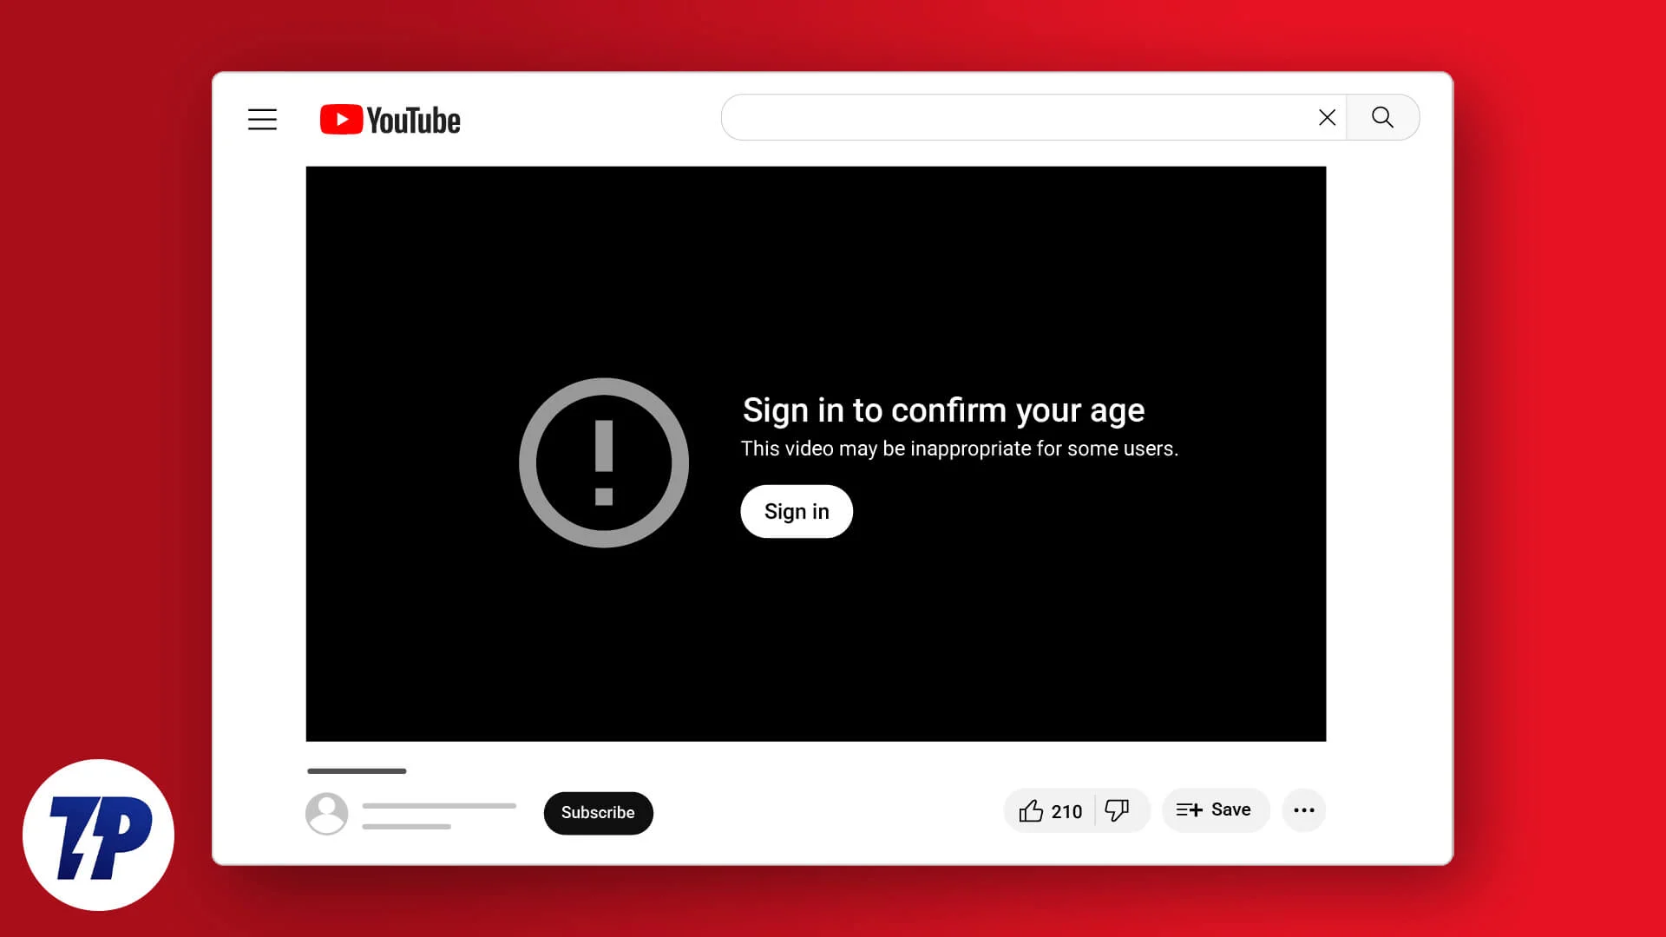Viewport: 1666px width, 937px height.
Task: Click the Subscribe button
Action: [x=599, y=812]
